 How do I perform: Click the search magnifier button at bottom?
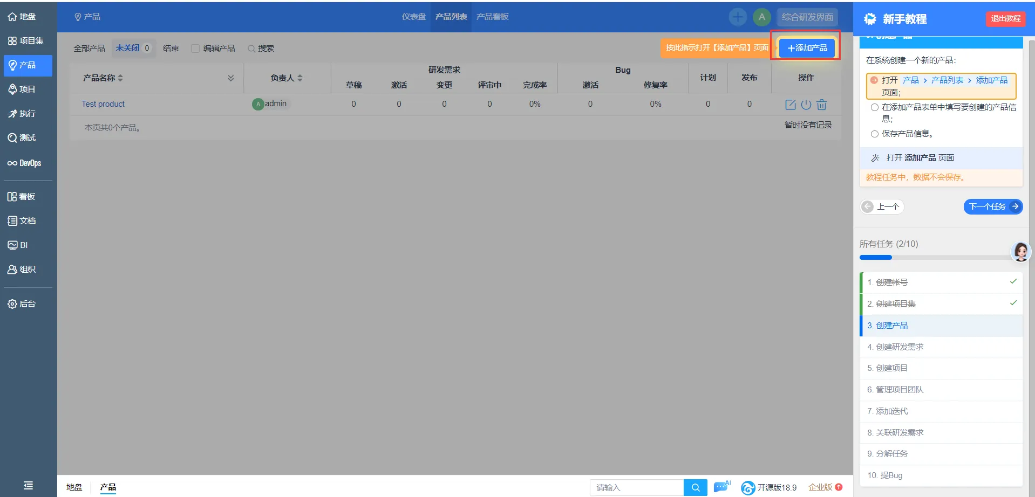[x=696, y=487]
